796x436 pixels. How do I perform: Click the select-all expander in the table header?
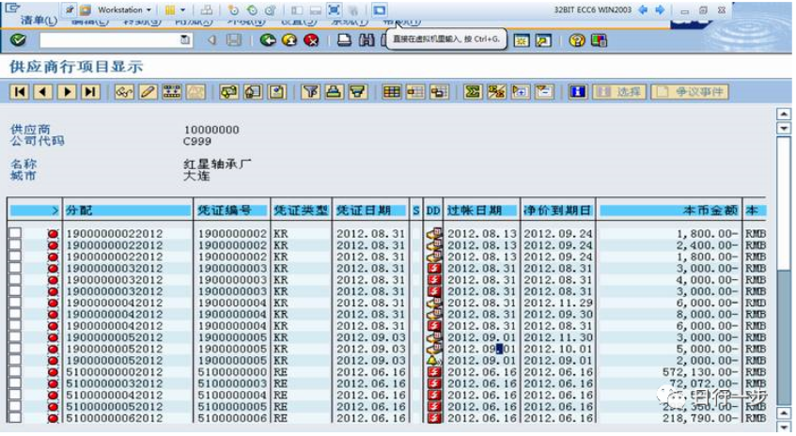pos(55,210)
